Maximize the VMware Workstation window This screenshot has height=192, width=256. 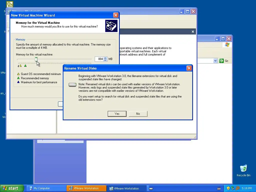187,11
